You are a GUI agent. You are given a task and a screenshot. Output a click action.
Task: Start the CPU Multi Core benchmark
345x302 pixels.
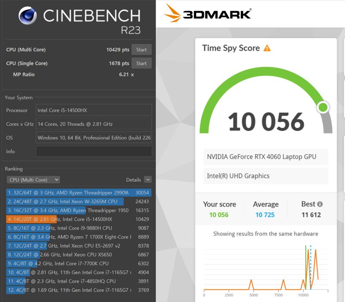click(141, 50)
